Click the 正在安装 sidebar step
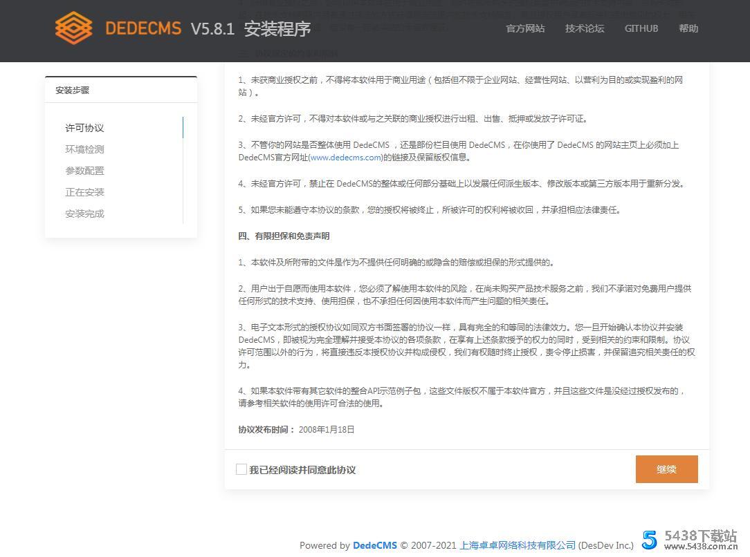The width and height of the screenshot is (750, 557). coord(85,192)
